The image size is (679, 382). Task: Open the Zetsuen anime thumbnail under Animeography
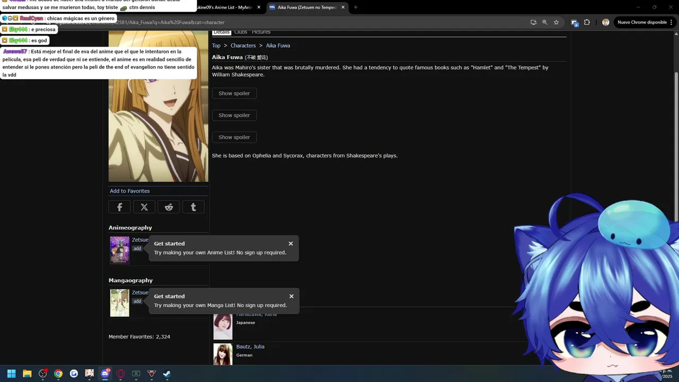pyautogui.click(x=119, y=250)
